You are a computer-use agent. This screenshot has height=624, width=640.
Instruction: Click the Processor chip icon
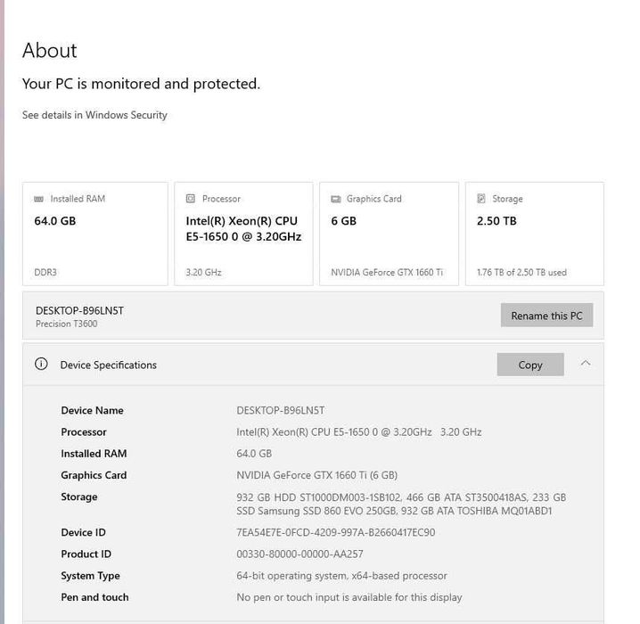coord(191,198)
